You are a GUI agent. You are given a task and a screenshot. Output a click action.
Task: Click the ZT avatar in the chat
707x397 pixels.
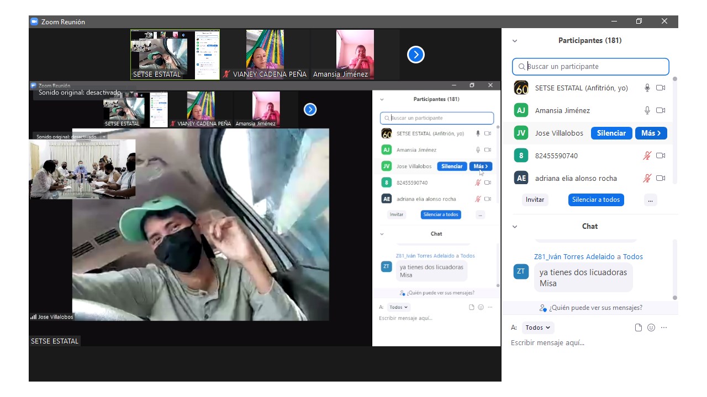click(521, 271)
